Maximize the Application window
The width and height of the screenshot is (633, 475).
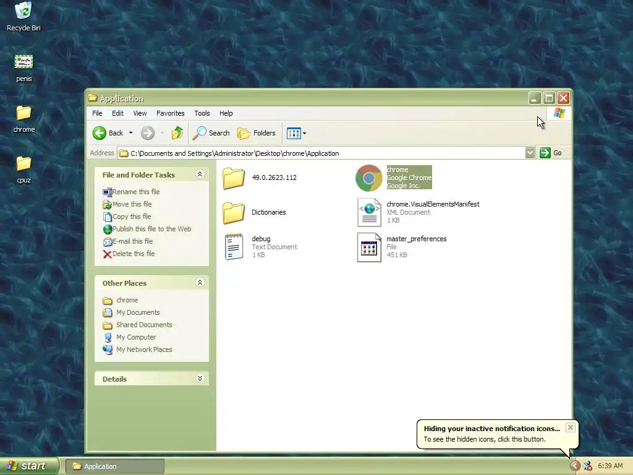[549, 98]
